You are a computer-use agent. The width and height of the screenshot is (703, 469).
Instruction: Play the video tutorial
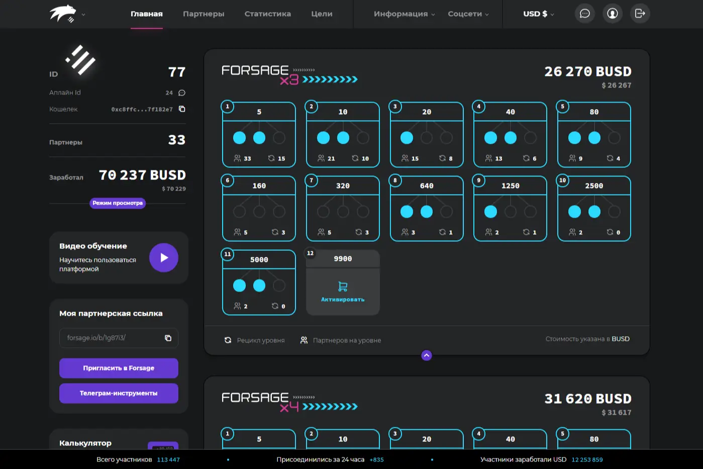point(164,257)
